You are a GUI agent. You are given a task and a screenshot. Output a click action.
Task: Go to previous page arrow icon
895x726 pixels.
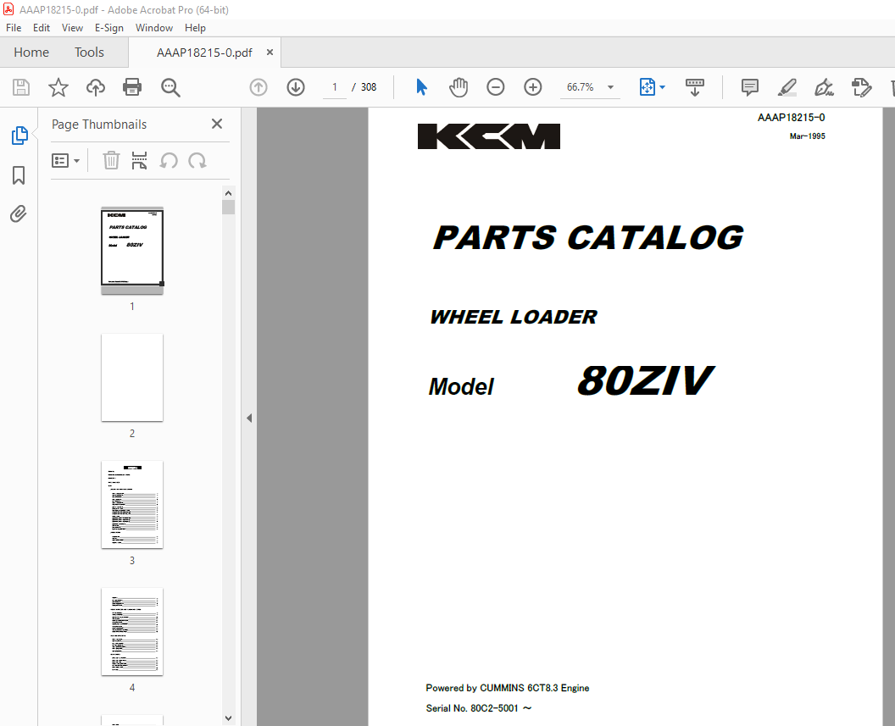coord(258,87)
